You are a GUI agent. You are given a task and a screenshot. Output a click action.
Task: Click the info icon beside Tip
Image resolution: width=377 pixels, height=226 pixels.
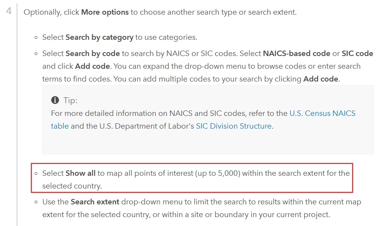(x=55, y=100)
